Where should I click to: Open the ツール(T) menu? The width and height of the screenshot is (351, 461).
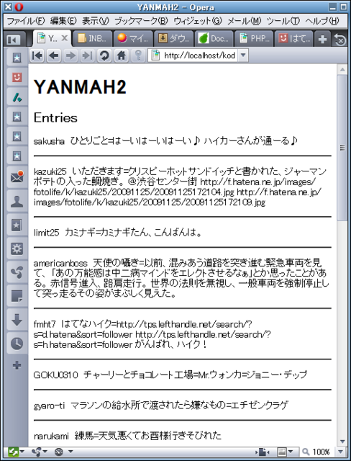pos(283,21)
